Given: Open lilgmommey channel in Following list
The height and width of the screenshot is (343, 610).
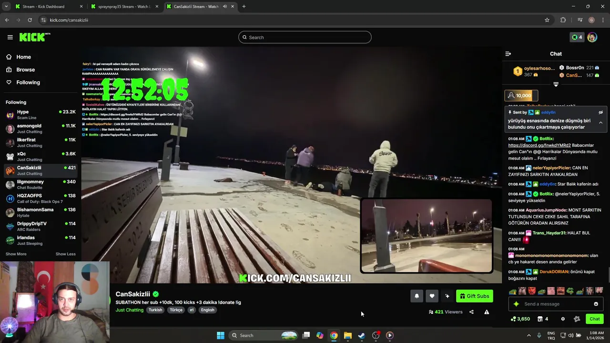Looking at the screenshot, I should pyautogui.click(x=41, y=184).
